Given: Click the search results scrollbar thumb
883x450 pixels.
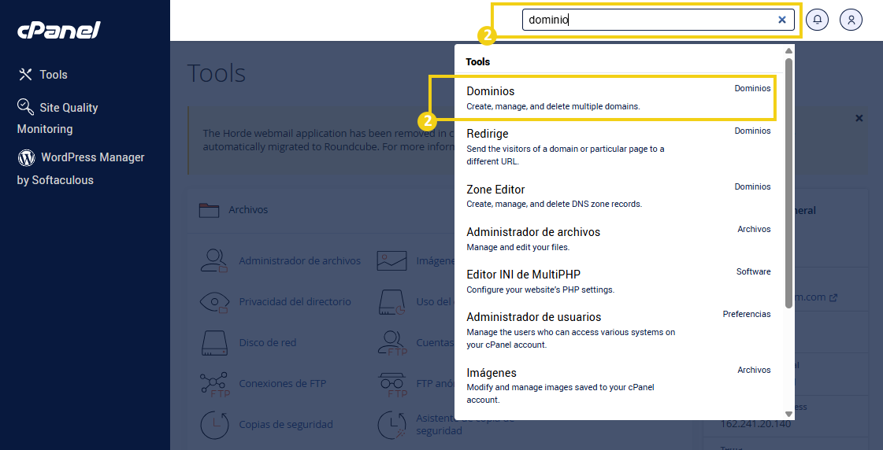Looking at the screenshot, I should click(x=789, y=183).
